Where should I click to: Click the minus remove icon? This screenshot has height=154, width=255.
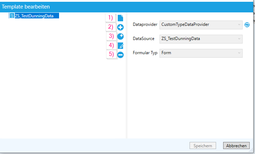(120, 55)
